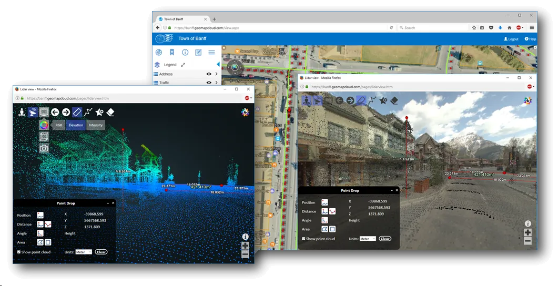Viewport: 558px width, 286px height.
Task: Select the eraser tool in left Lidar window
Action: [110, 113]
